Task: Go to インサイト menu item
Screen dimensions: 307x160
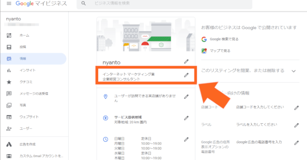Action: (27, 70)
